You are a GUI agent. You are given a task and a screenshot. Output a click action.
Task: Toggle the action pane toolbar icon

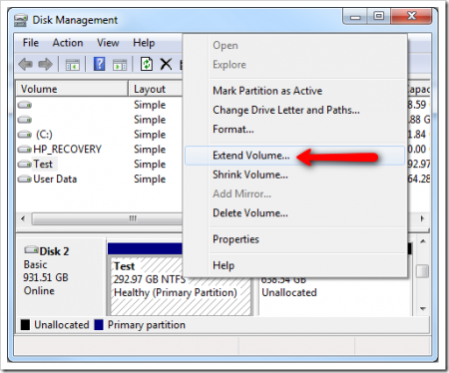[120, 65]
